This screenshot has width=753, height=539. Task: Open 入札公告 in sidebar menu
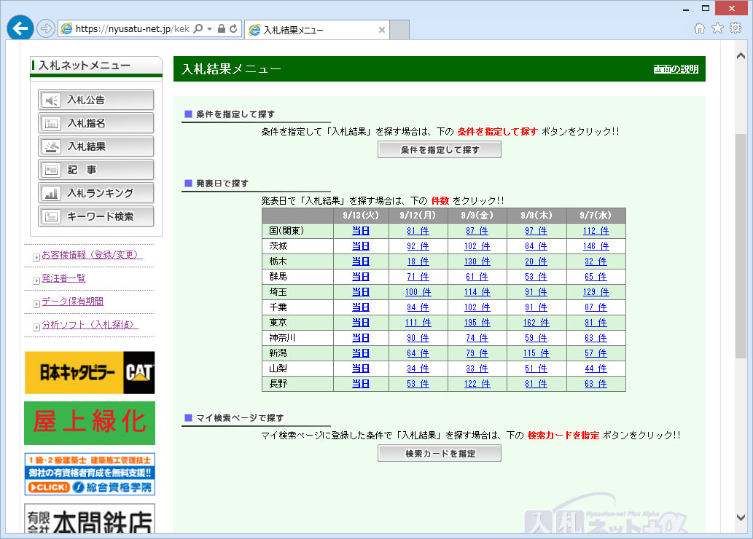pyautogui.click(x=96, y=100)
